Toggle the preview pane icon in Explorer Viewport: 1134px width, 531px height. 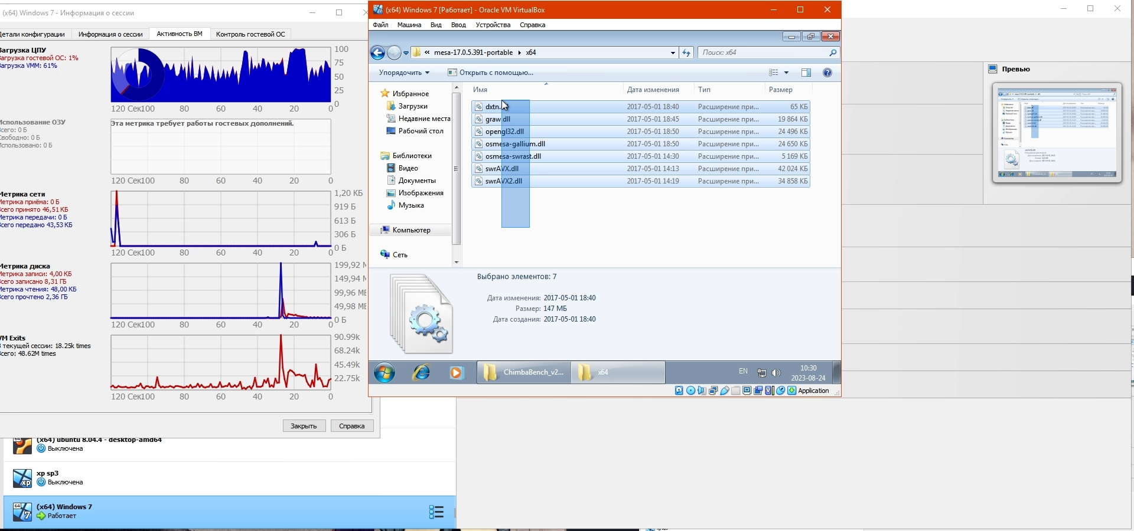(806, 73)
